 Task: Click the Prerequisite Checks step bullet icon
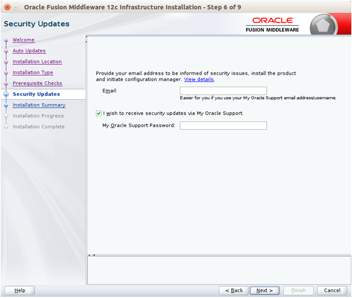(x=6, y=84)
